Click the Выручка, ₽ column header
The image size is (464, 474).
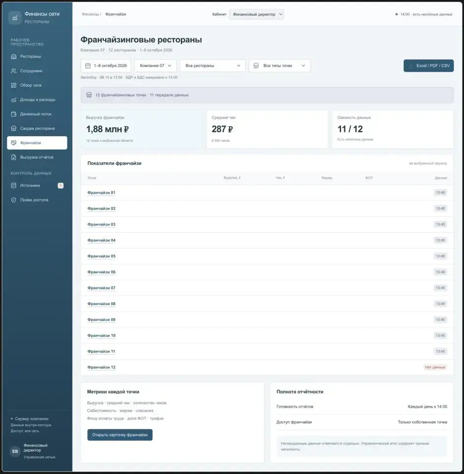tap(232, 178)
